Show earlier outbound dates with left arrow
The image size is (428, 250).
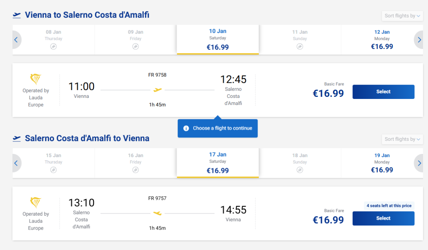[x=16, y=40]
